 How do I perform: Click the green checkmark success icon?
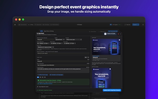(38, 81)
